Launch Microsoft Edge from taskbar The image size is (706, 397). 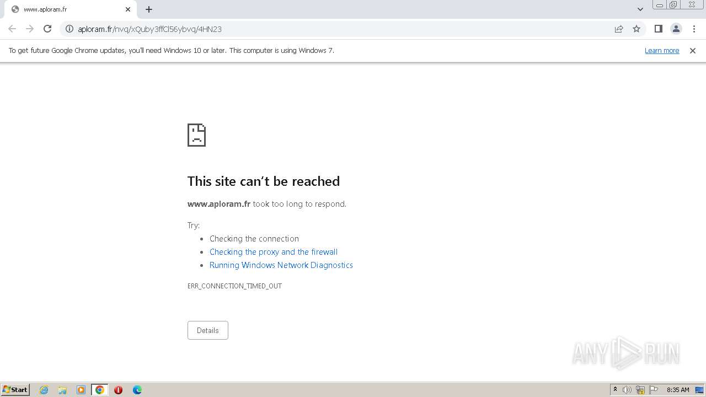pos(137,390)
